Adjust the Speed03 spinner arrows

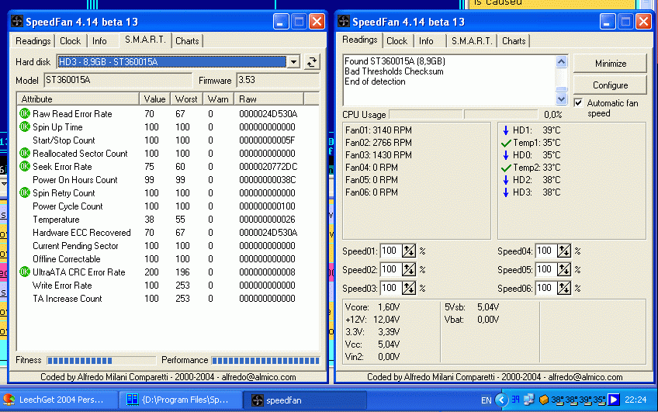point(409,288)
